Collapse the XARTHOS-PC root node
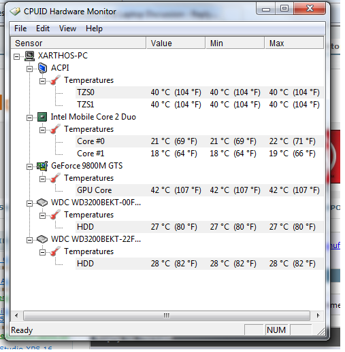This screenshot has height=352, width=345. click(16, 56)
